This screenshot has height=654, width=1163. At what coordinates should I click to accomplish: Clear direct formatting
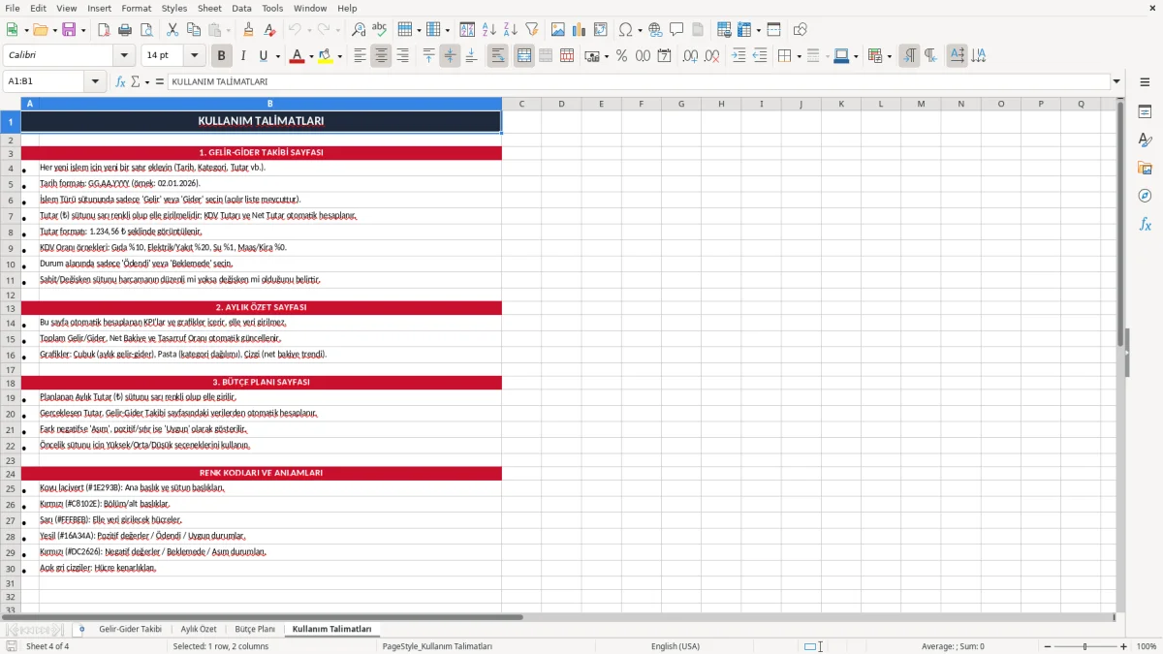pos(270,30)
